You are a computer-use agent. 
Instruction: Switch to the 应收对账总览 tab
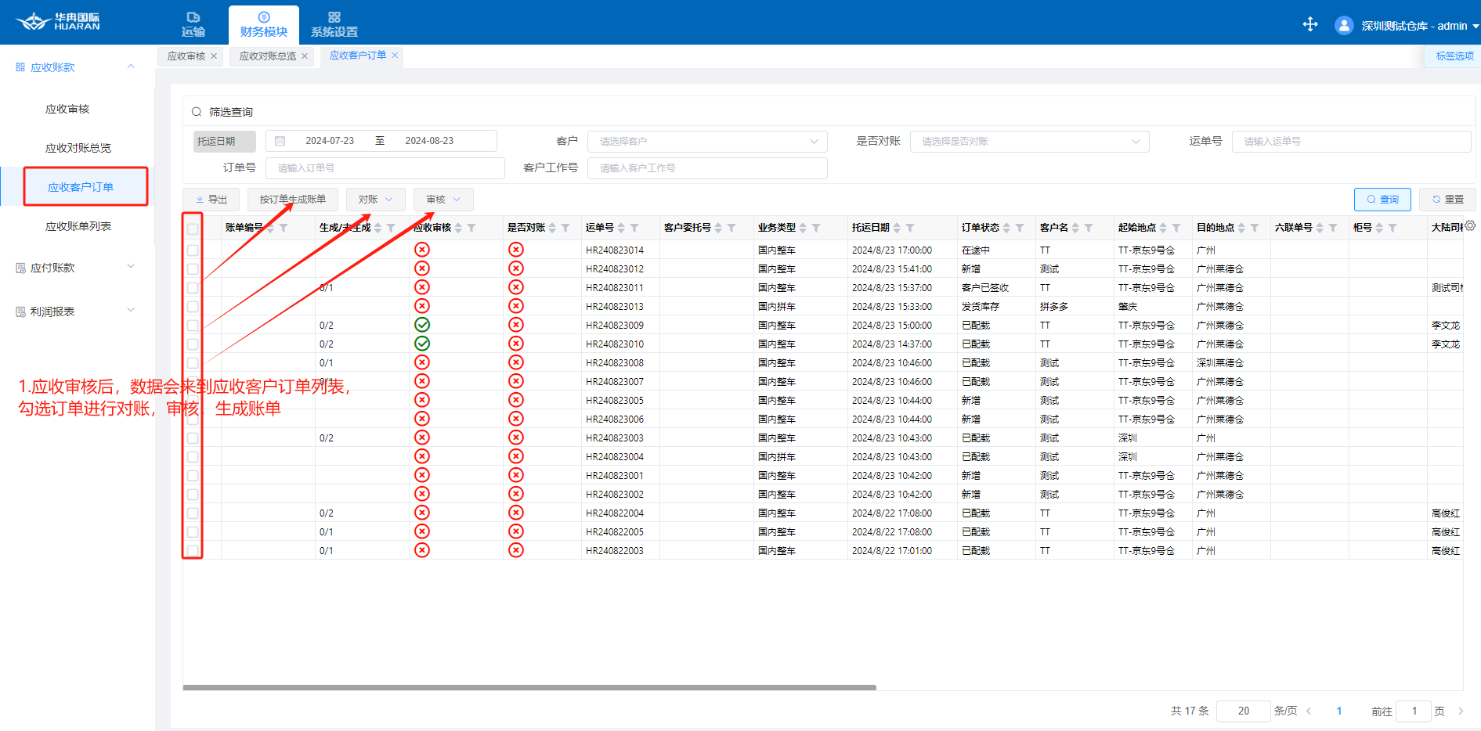coord(267,56)
